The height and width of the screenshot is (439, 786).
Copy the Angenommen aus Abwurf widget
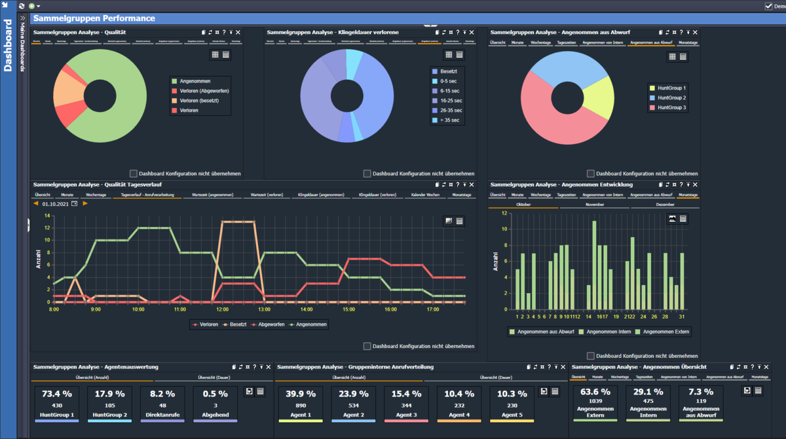[x=661, y=32]
